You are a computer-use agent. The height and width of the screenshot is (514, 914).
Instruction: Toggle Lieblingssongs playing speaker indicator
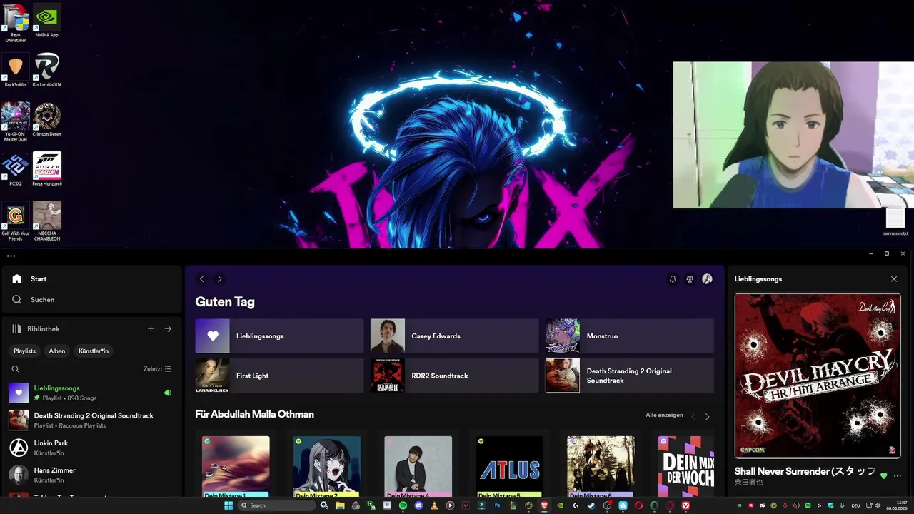(168, 393)
